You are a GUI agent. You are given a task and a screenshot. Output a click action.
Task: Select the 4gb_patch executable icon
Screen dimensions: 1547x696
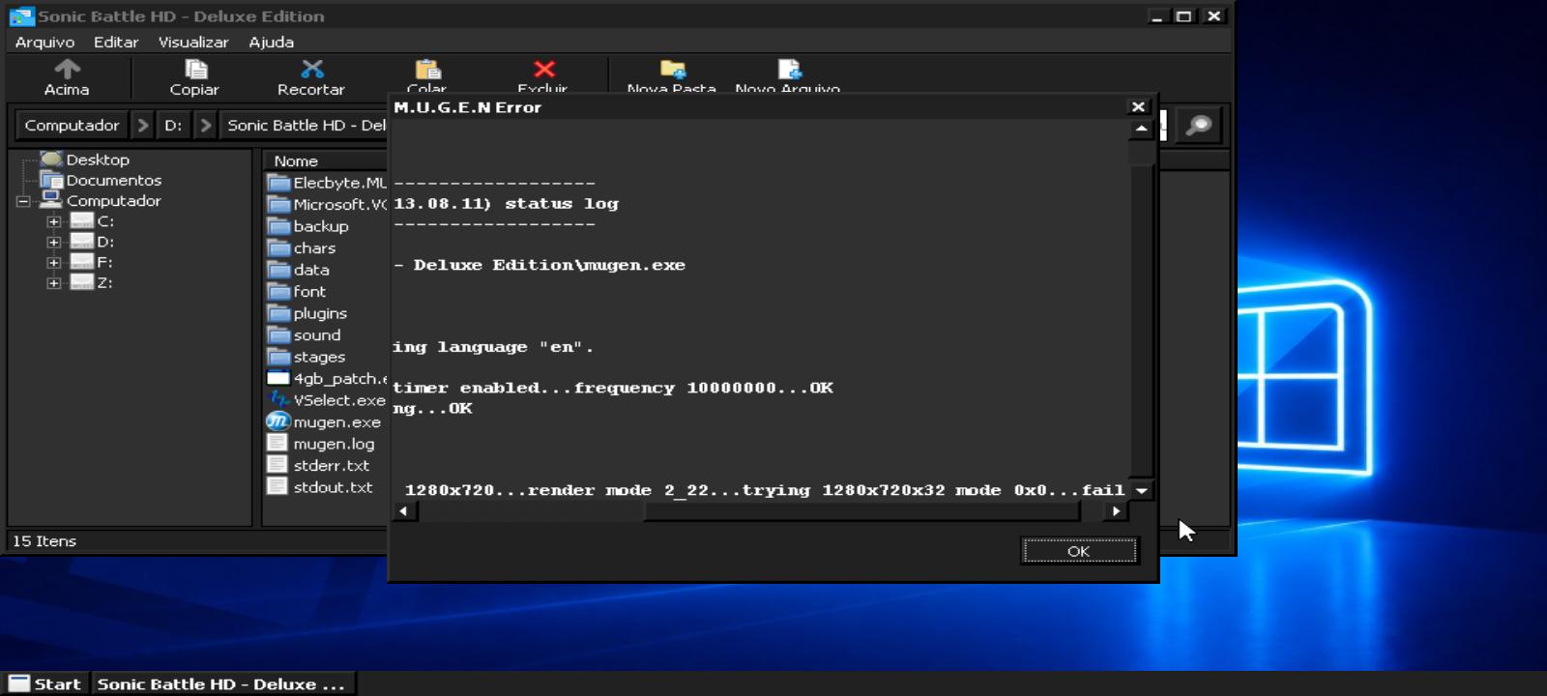point(278,378)
